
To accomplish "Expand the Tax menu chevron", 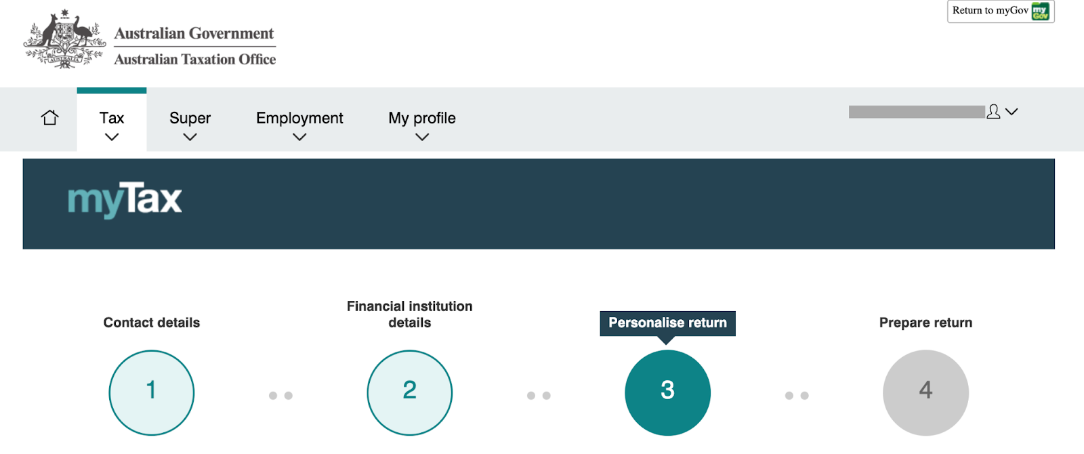I will [112, 137].
